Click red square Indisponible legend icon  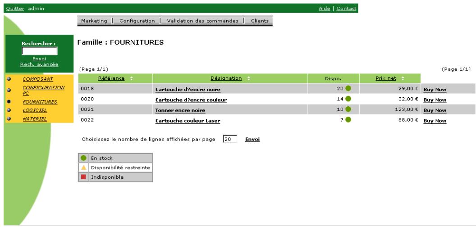pos(83,177)
